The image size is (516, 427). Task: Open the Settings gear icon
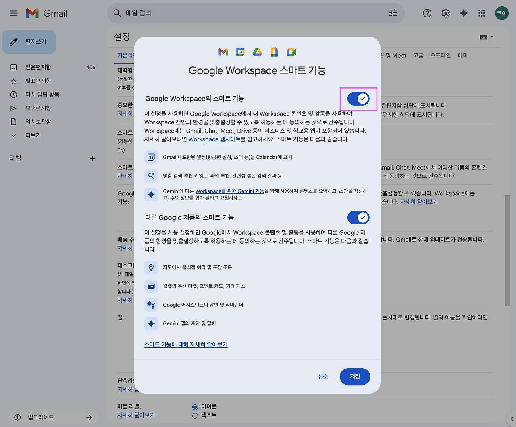point(445,13)
